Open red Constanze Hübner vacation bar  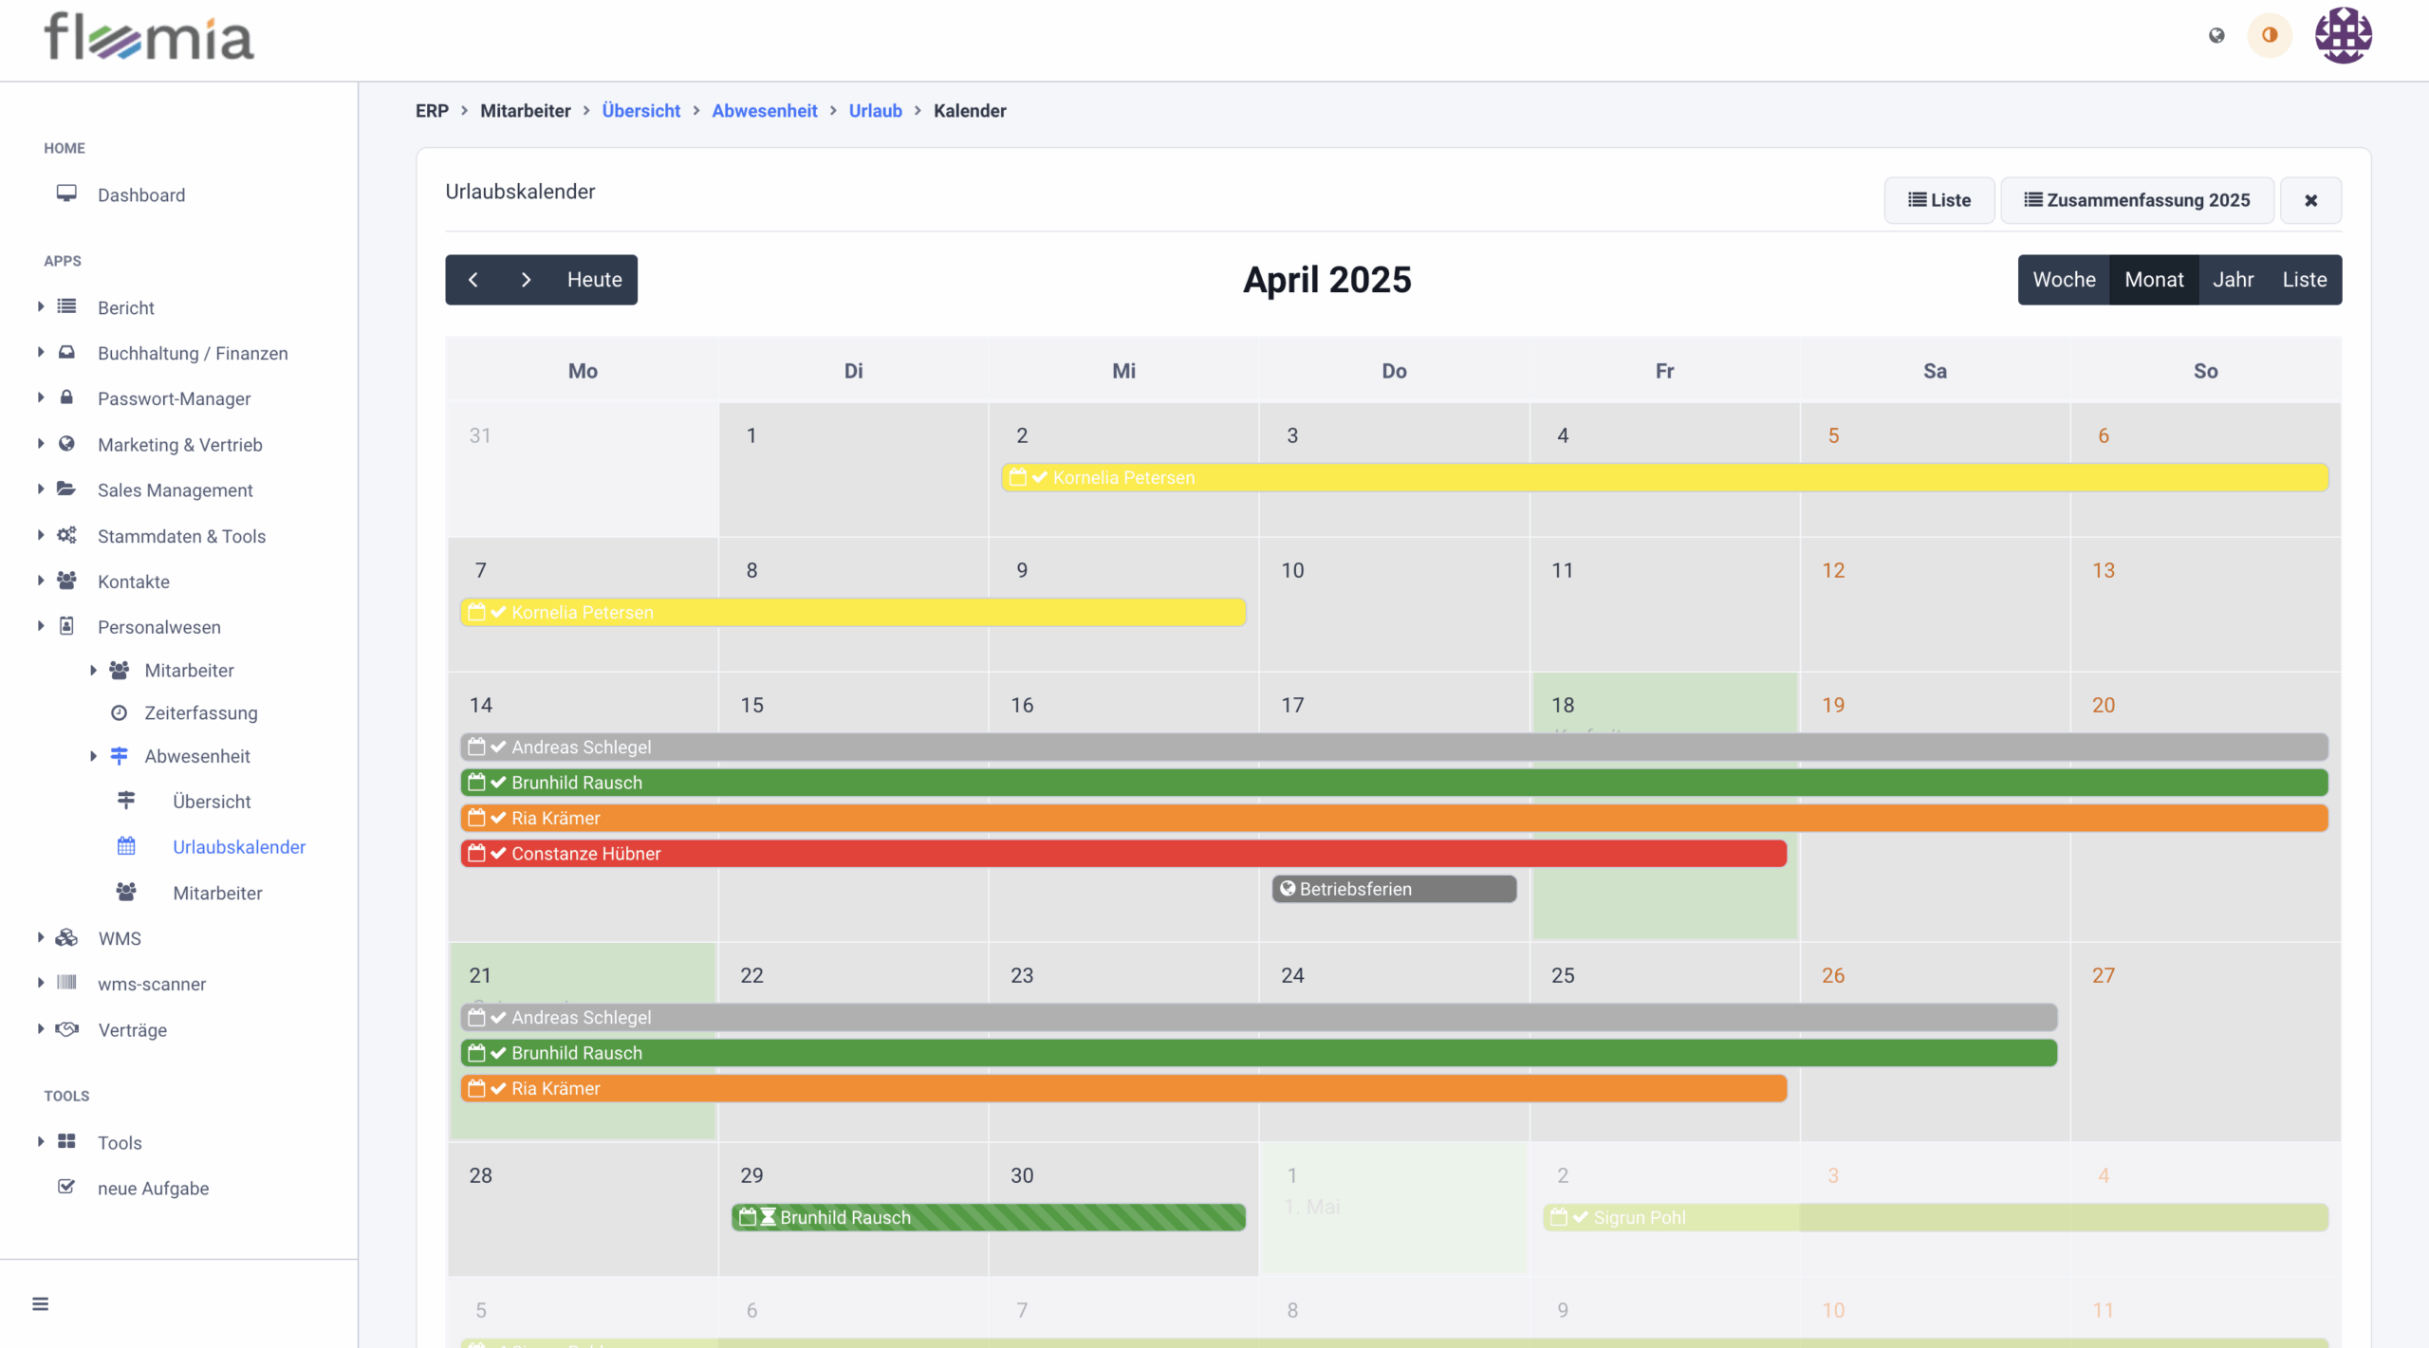point(1123,853)
